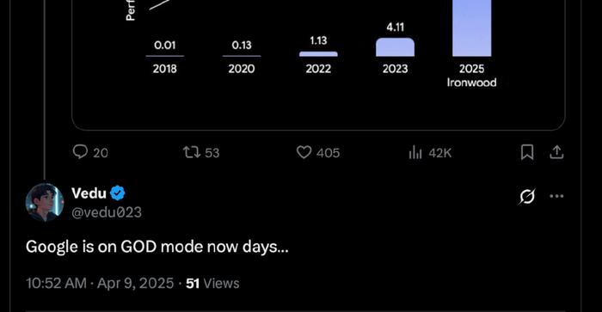
Task: Open the 10:52 AM · Apr 9, 2025 timestamp
Action: coord(100,284)
